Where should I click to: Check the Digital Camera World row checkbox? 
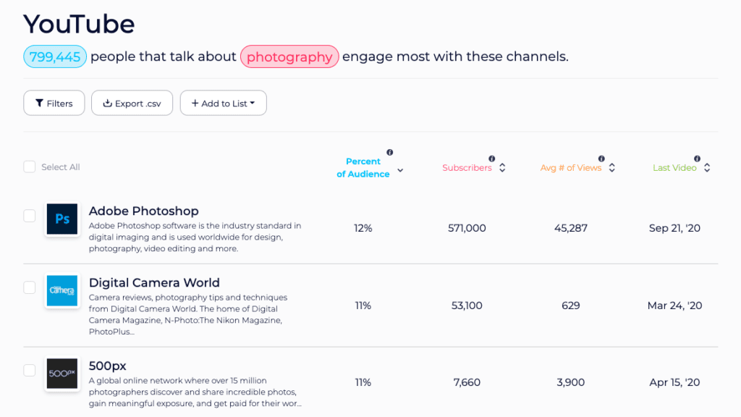29,287
